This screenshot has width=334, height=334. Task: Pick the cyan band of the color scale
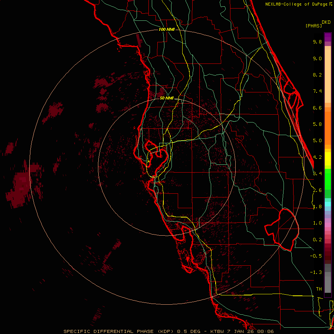coord(328,204)
